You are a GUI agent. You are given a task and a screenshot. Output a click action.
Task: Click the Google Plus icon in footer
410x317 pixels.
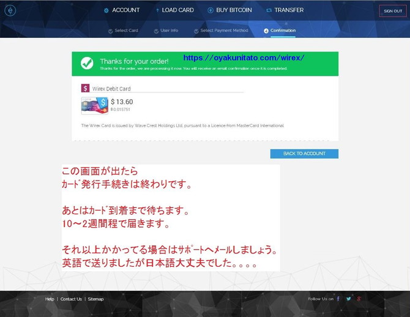coord(359,299)
